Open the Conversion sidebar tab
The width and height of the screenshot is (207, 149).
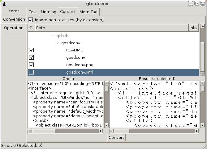click(x=14, y=19)
